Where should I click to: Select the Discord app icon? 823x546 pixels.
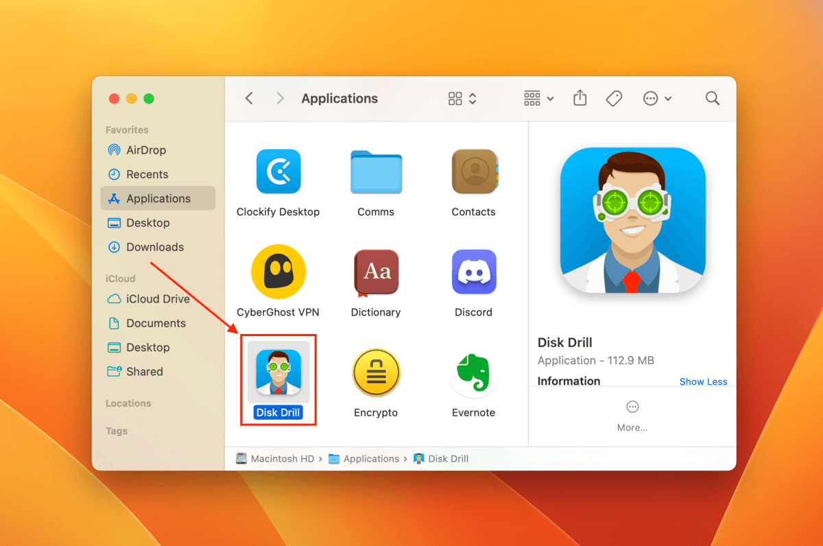click(x=474, y=272)
